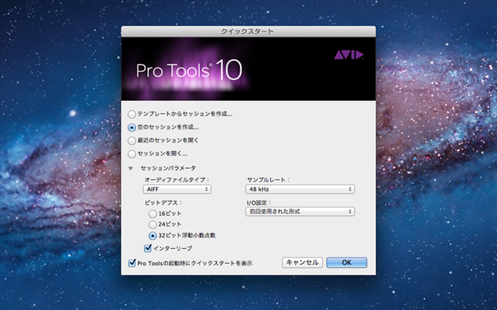Select 空のセッションを作成 radio button
This screenshot has height=310, width=497.
click(132, 127)
